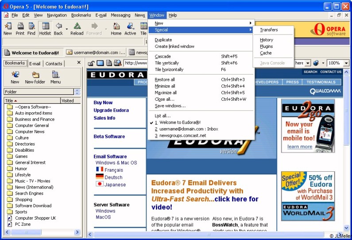The image size is (352, 240).
Task: Click the Upgrade Eudora link
Action: click(111, 110)
